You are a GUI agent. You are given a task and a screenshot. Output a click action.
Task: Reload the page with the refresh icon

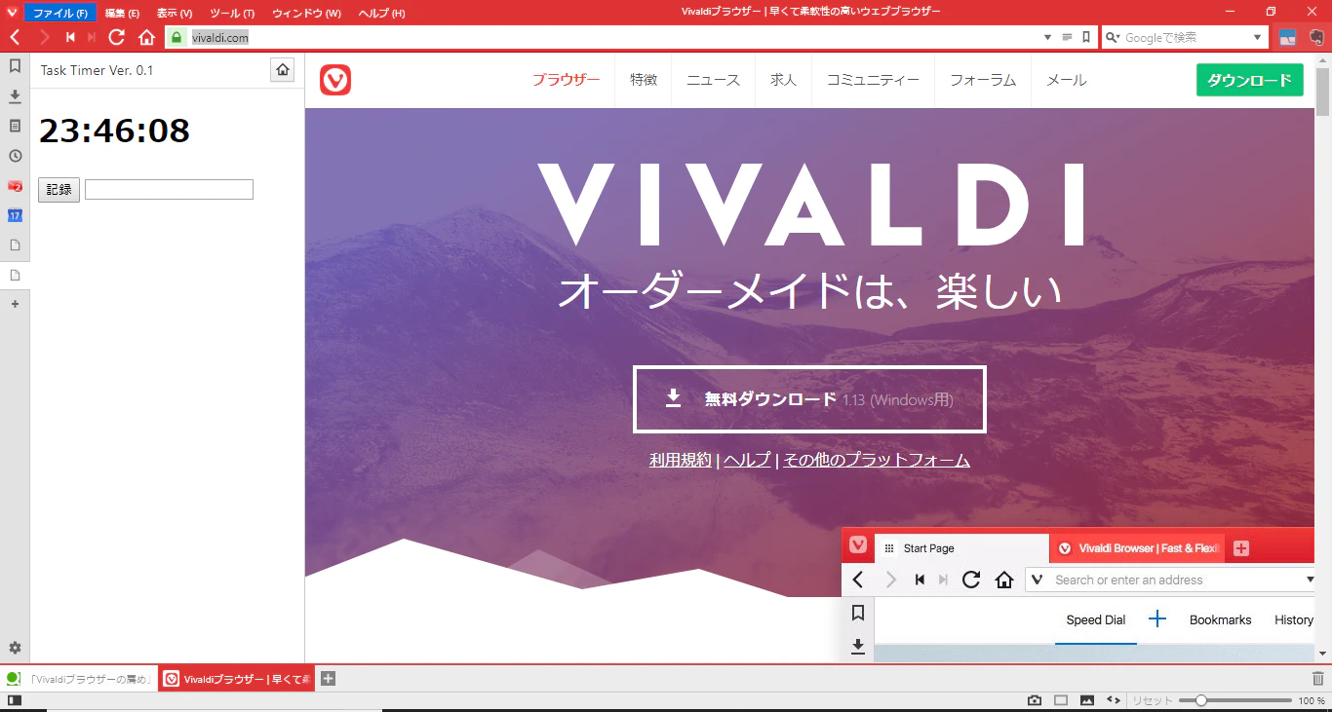pyautogui.click(x=117, y=37)
